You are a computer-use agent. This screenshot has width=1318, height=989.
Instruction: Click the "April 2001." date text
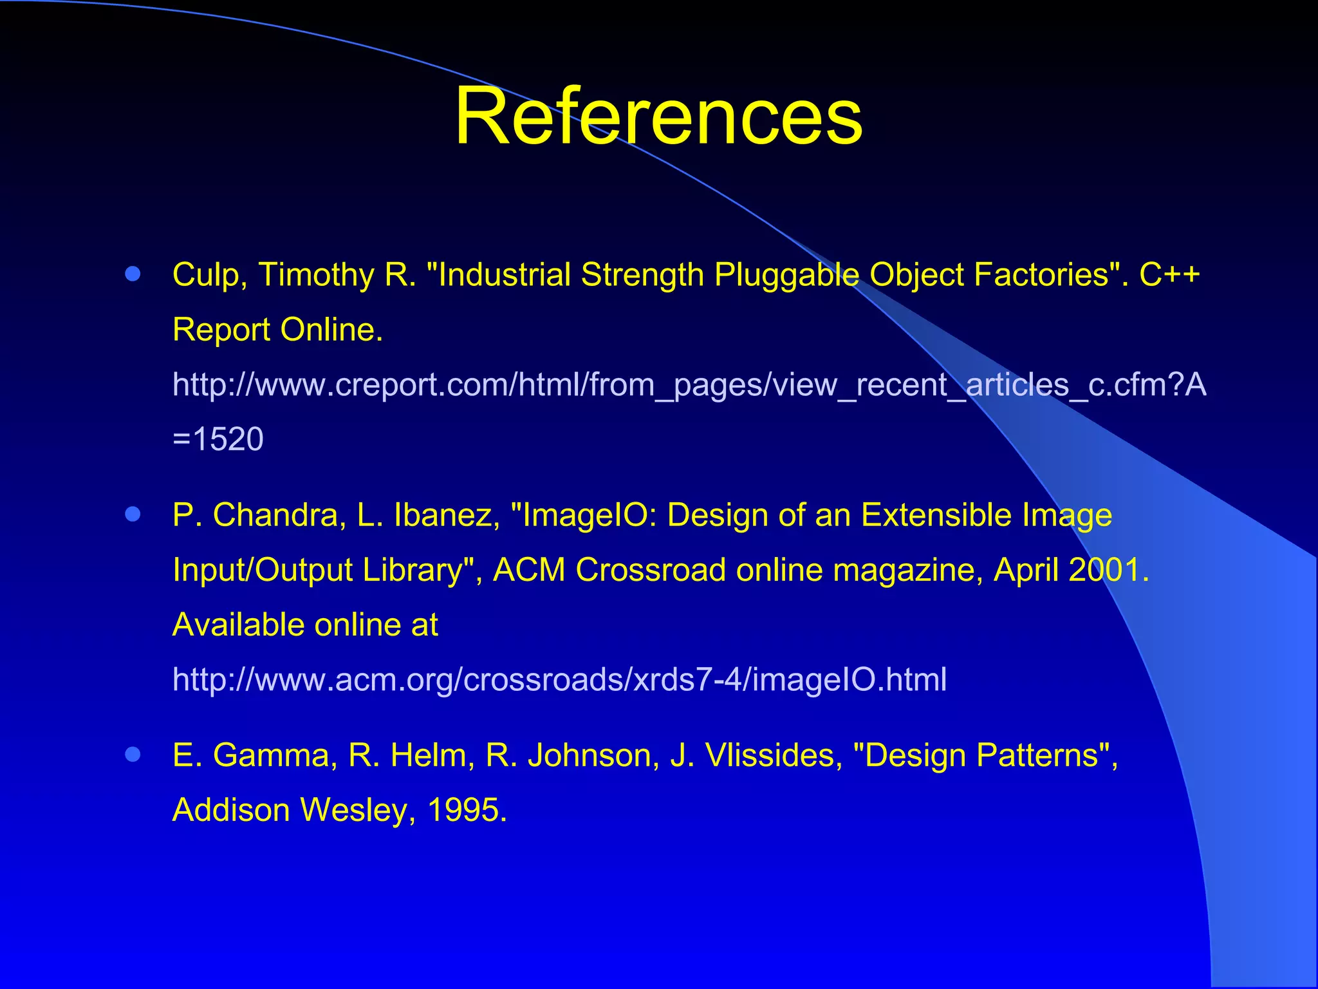click(x=1071, y=570)
